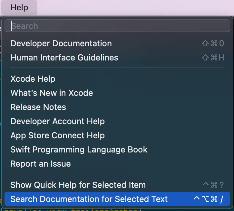234x211 pixels.
Task: Open Human Interface Guidelines
Action: (64, 58)
